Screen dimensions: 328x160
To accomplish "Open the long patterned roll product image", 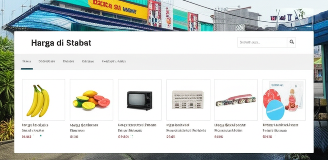I will point(236,100).
